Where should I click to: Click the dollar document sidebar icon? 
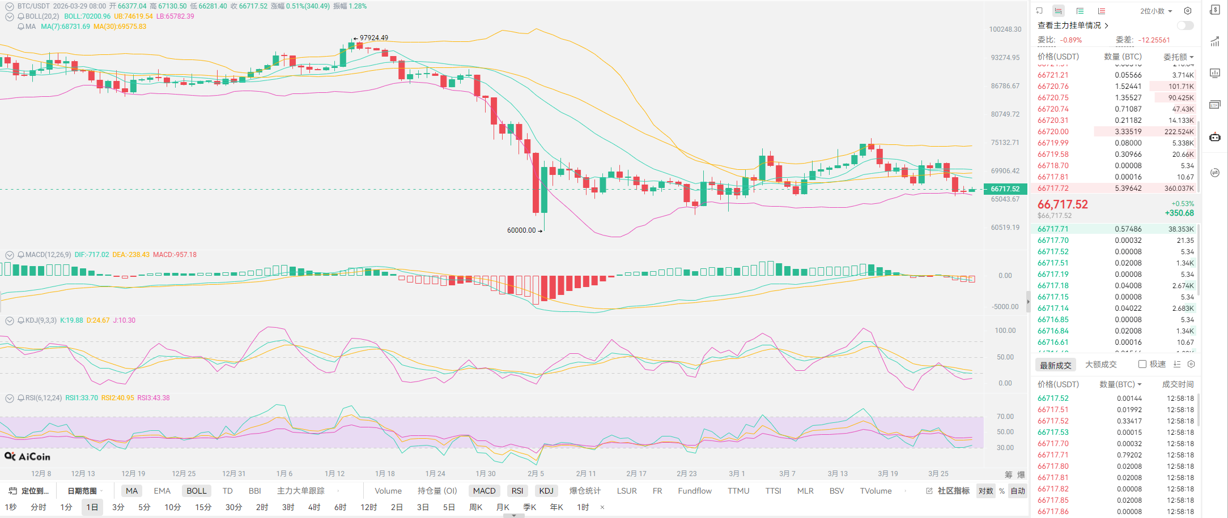[1214, 10]
